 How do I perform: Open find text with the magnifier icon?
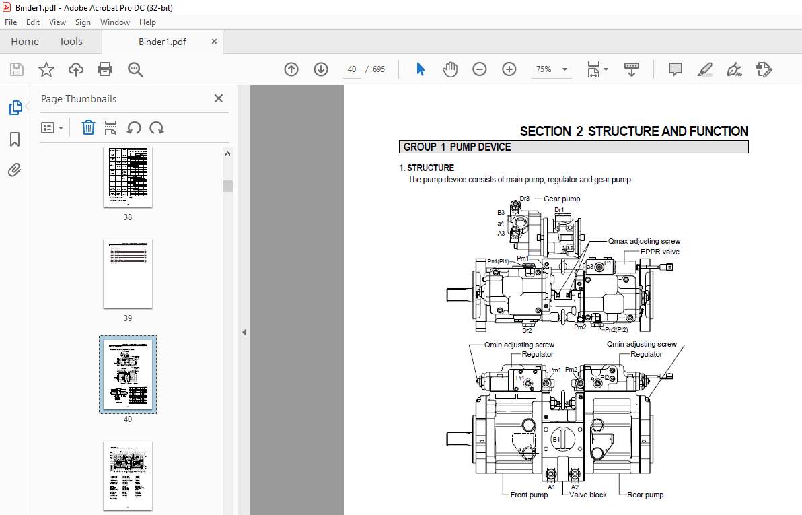tap(135, 69)
